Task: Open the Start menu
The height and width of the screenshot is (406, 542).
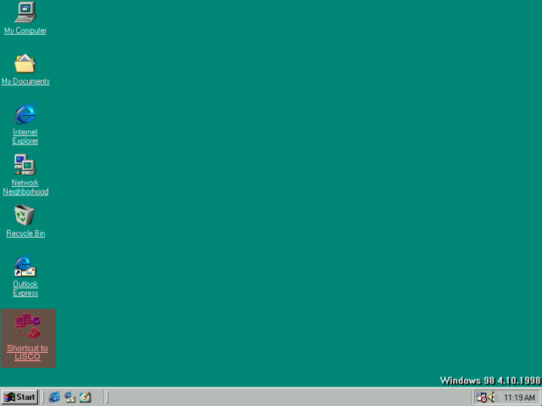Action: [x=19, y=397]
